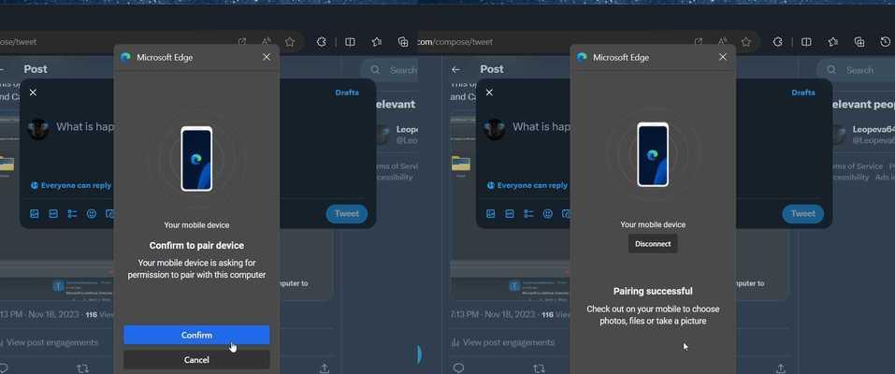The image size is (895, 374).
Task: Click profile avatar in composer, Pairing-successful screenshot
Action: point(494,129)
